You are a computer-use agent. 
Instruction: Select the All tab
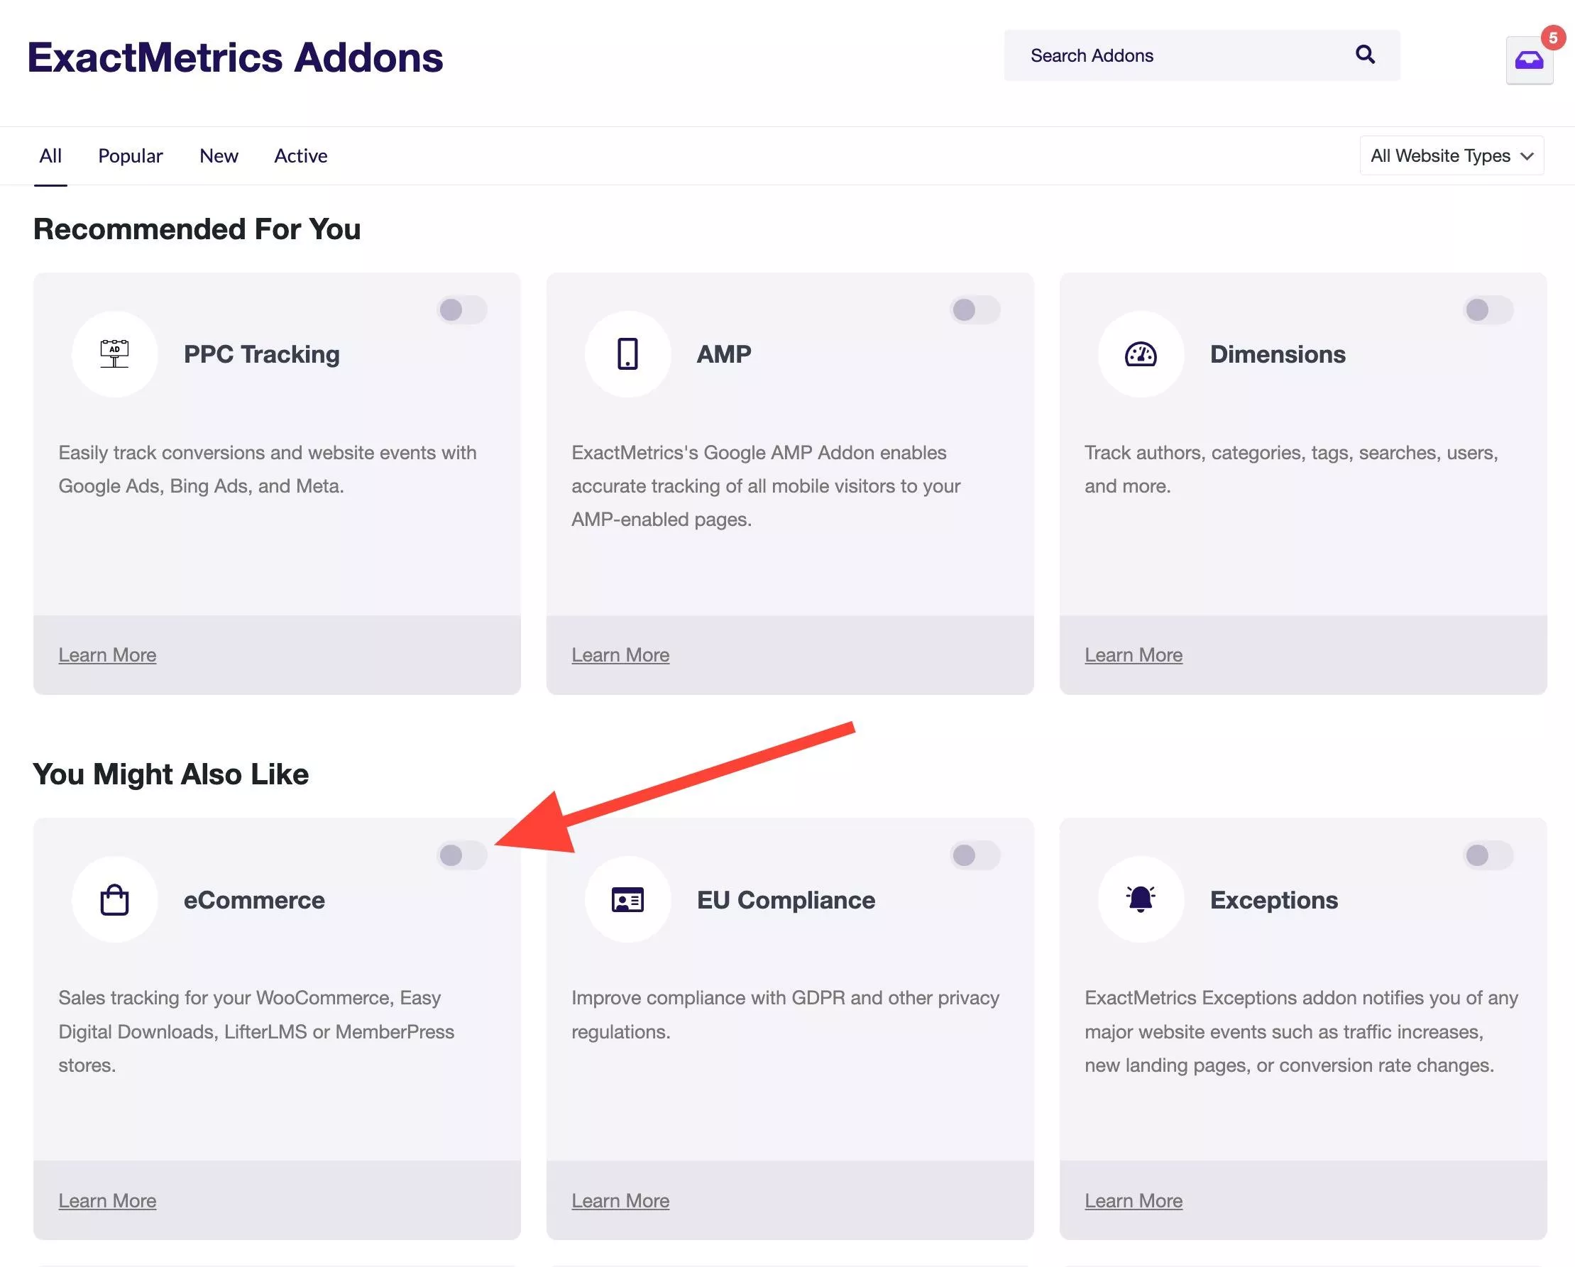coord(50,155)
